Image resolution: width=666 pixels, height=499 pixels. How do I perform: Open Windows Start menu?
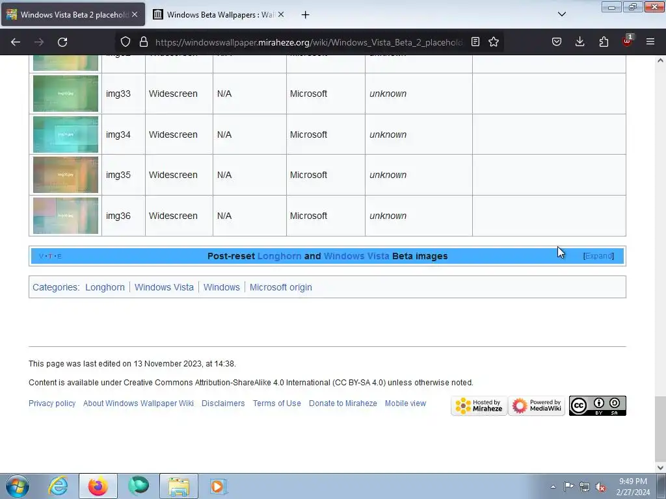(17, 486)
